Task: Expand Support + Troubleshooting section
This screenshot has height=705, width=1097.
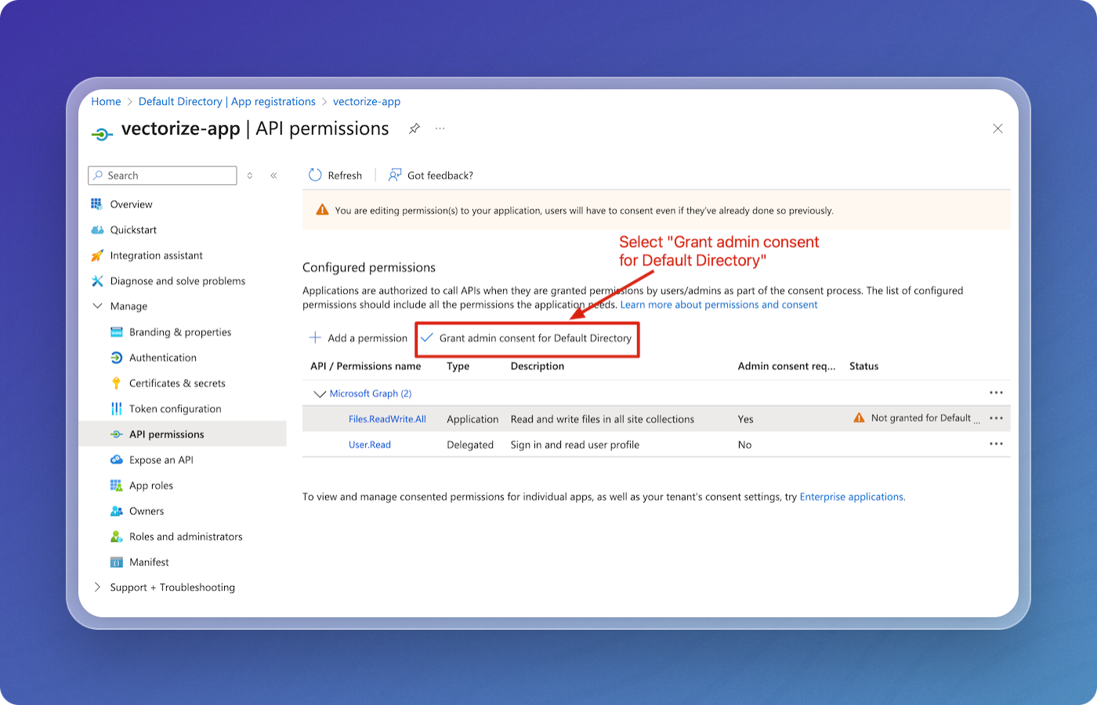Action: coord(97,587)
